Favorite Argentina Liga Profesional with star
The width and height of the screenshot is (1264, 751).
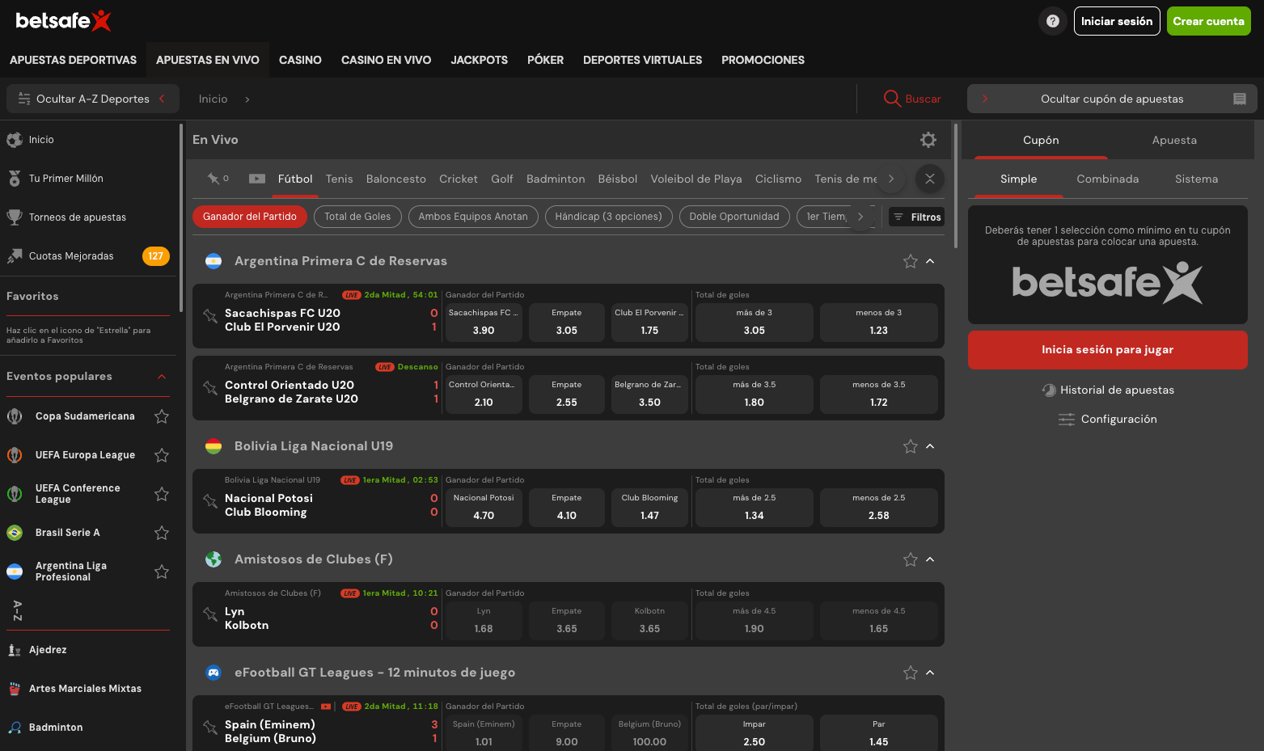(162, 572)
